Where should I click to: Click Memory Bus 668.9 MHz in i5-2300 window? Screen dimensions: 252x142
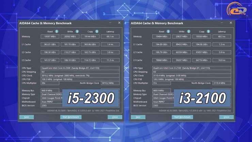pyautogui.click(x=50, y=90)
